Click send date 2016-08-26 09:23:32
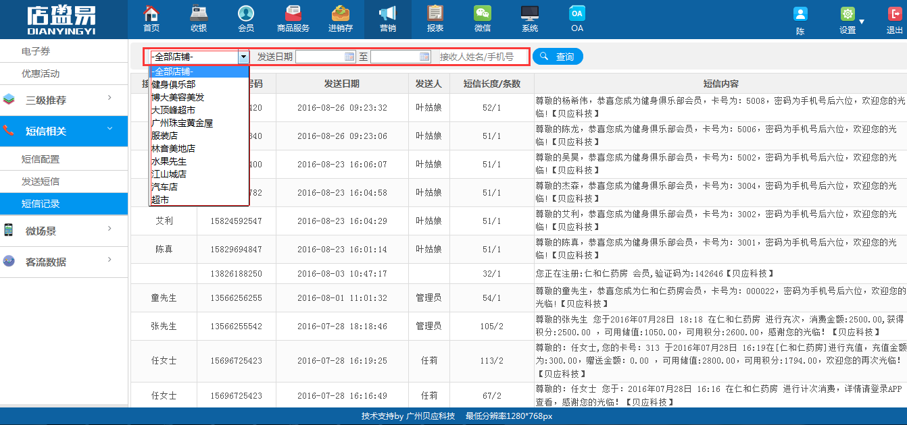 [342, 107]
